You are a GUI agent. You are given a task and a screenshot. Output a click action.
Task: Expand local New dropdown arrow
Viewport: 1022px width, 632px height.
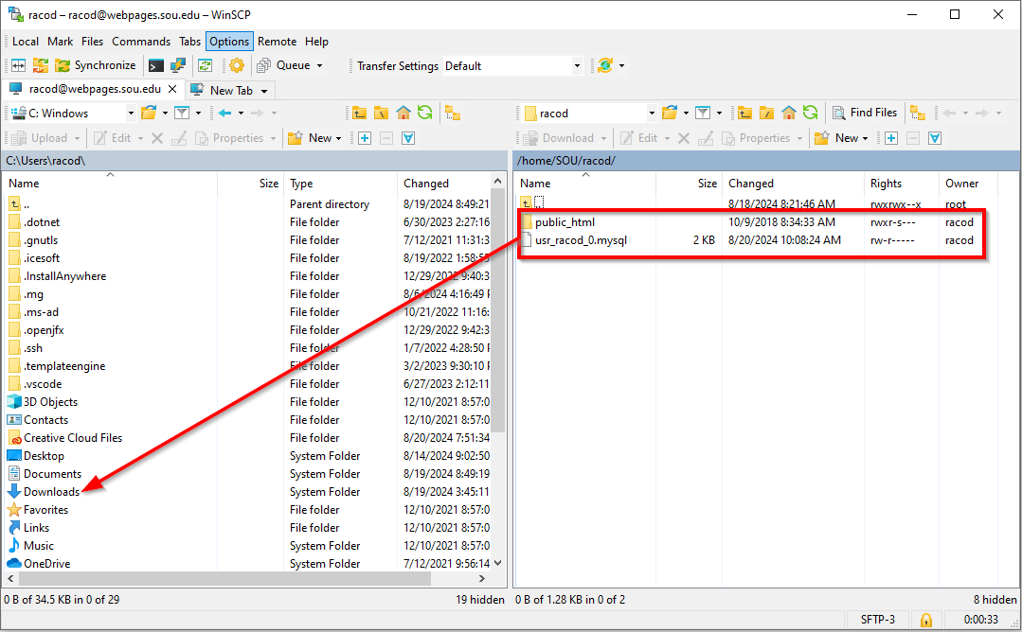(x=339, y=138)
